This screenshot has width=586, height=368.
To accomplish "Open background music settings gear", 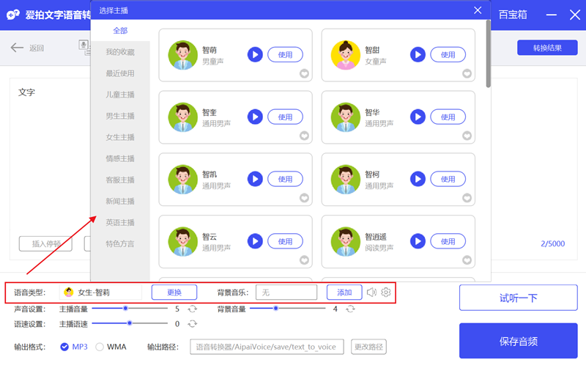I will 386,292.
